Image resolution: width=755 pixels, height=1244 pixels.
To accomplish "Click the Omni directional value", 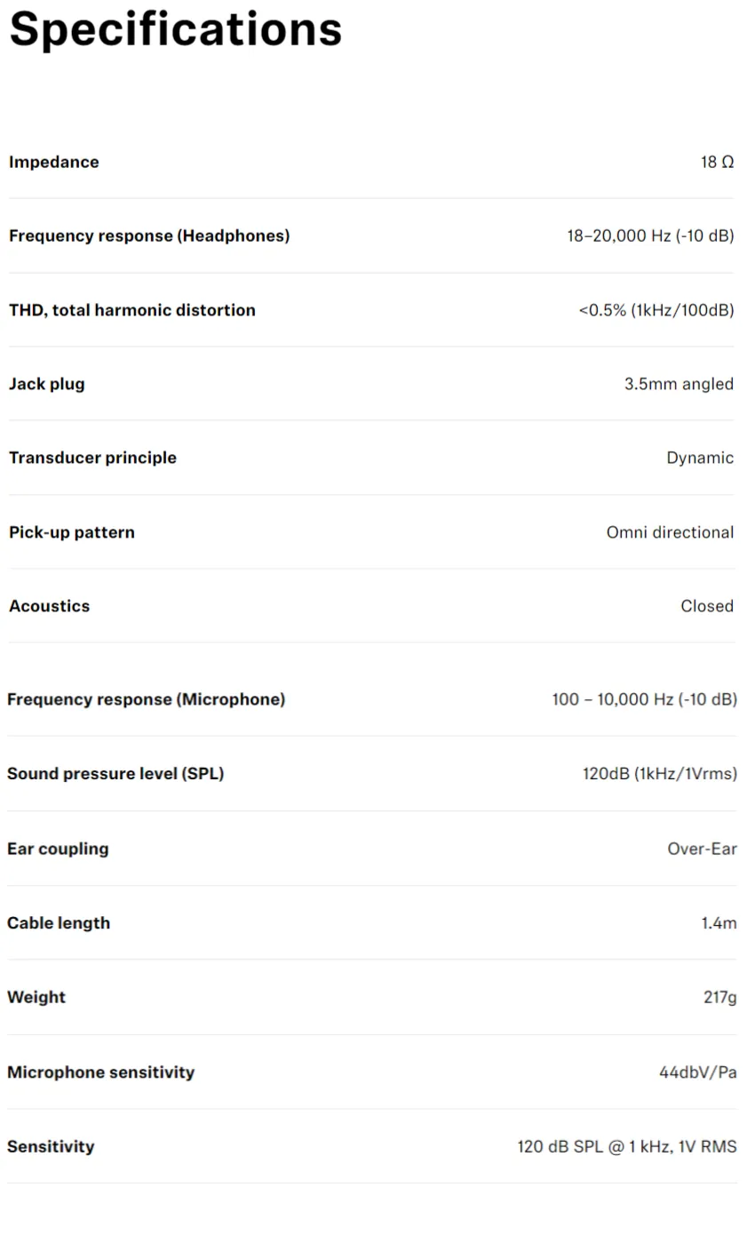I will 671,532.
